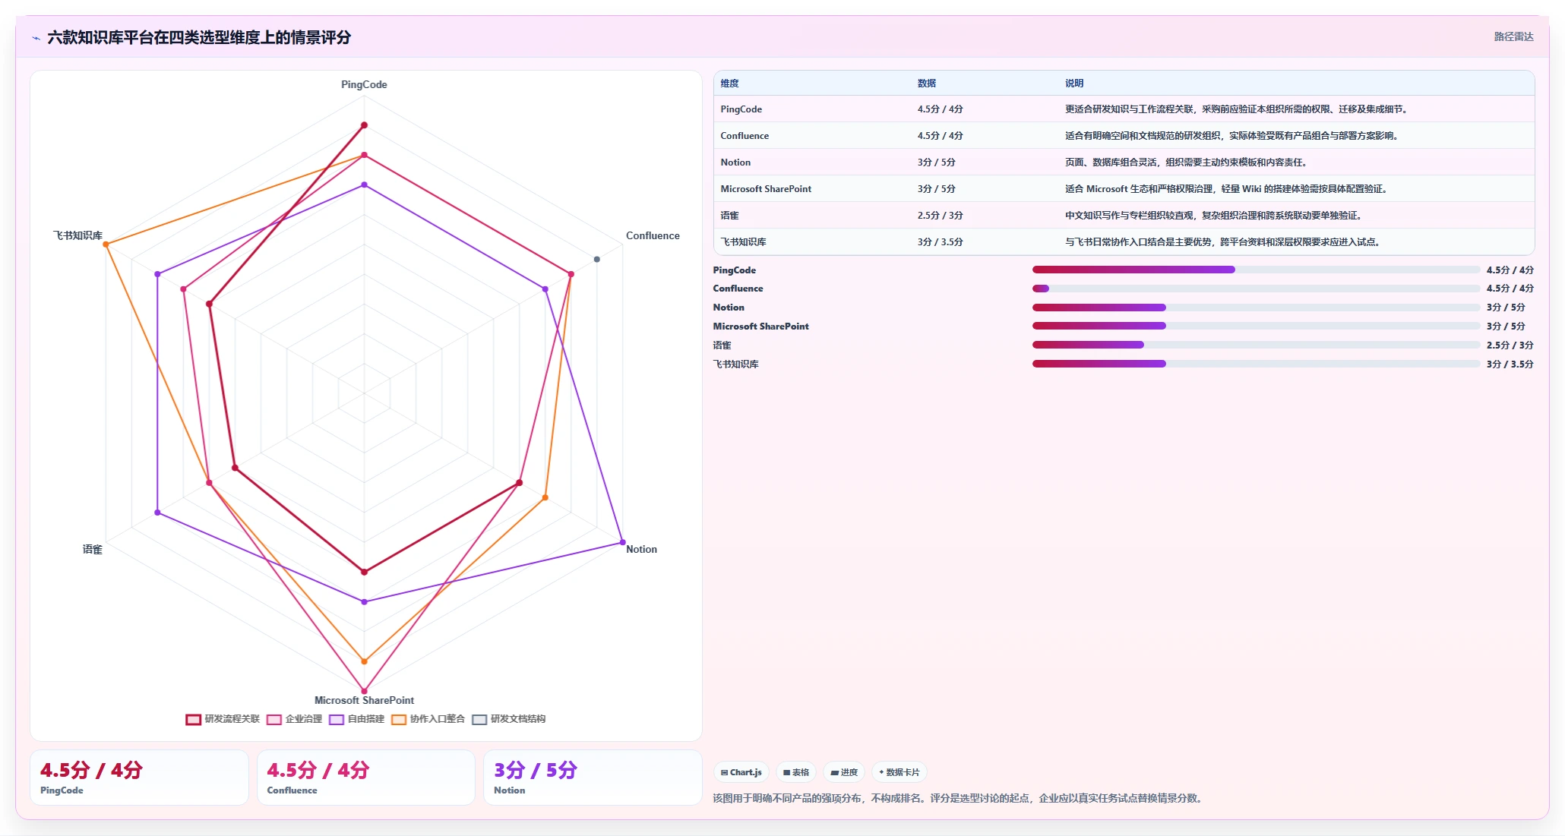
Task: Click the purple data point at the Notion vertex
Action: pos(623,542)
